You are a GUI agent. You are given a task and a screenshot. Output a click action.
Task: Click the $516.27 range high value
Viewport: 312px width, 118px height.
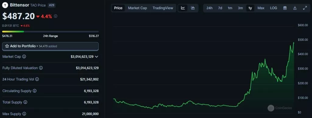pos(94,36)
